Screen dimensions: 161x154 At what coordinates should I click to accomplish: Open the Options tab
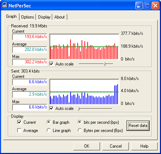point(27,17)
